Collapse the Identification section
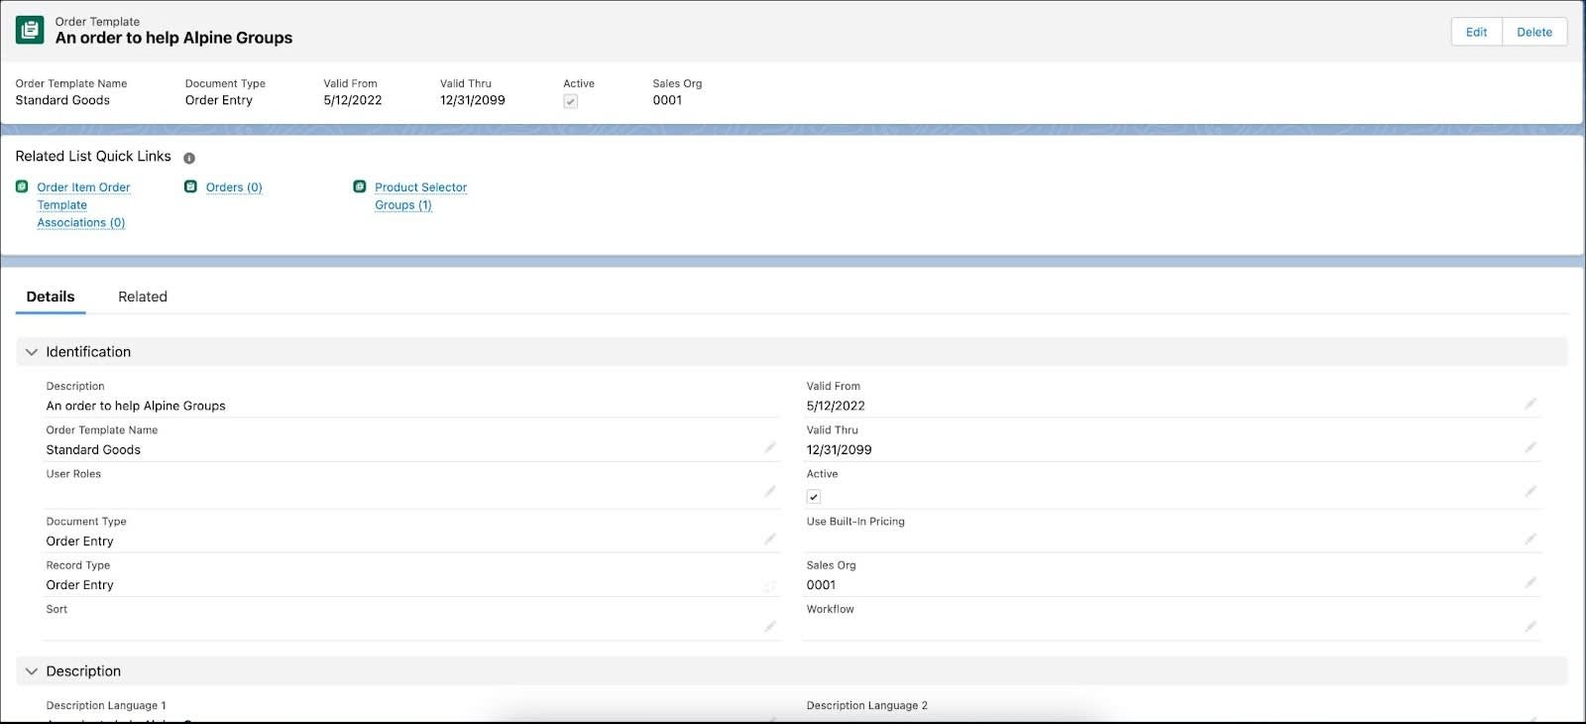This screenshot has width=1586, height=724. click(32, 352)
